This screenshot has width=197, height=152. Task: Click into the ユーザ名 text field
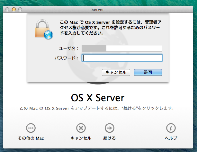tap(122, 48)
